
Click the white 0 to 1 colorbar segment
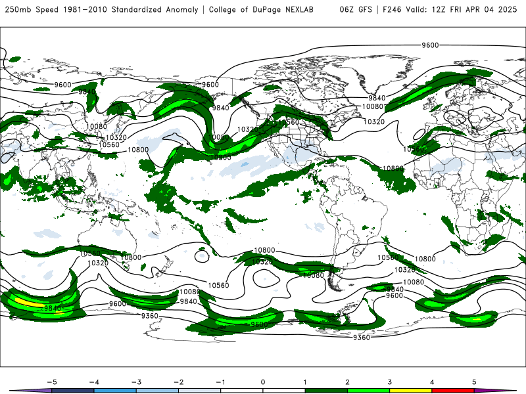tap(284, 391)
